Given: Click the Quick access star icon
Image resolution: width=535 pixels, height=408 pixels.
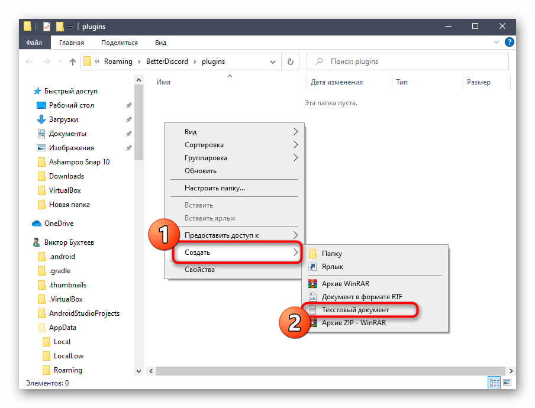Looking at the screenshot, I should coord(37,91).
